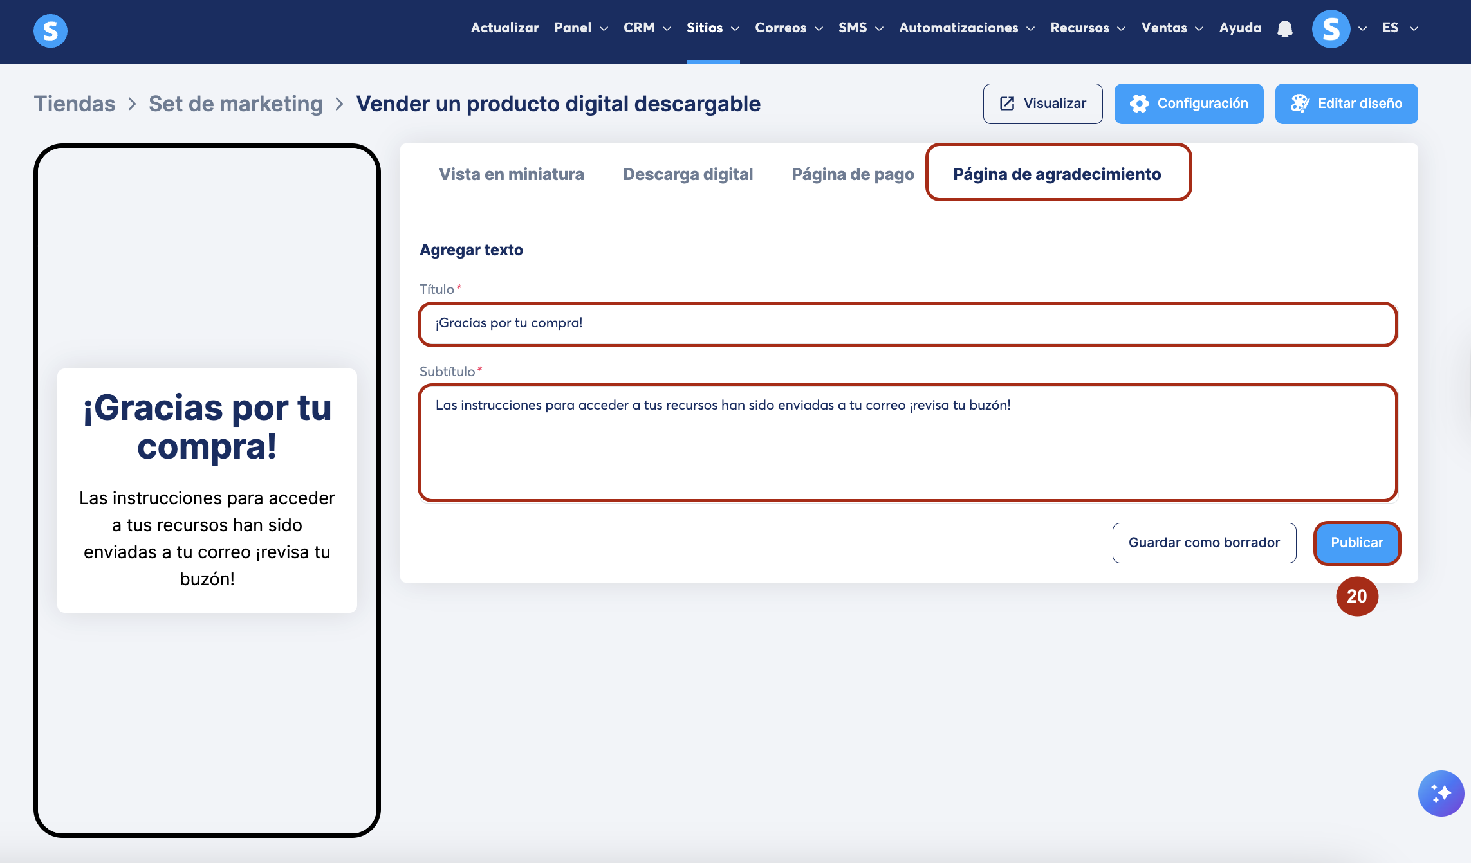Click the Configuración gear icon
The width and height of the screenshot is (1471, 863).
(1139, 104)
